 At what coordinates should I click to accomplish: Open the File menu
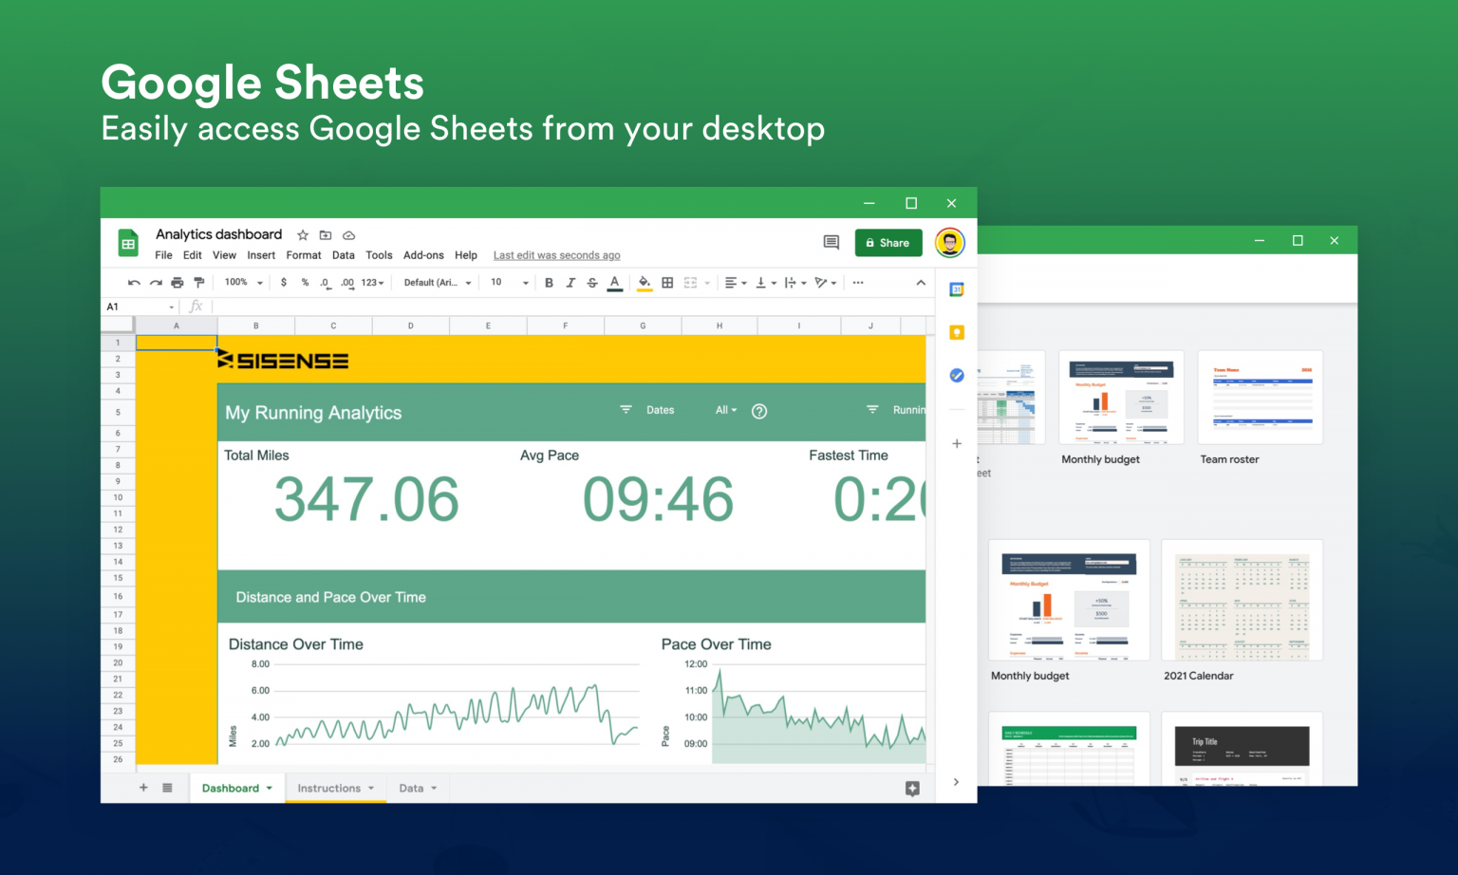(x=164, y=255)
